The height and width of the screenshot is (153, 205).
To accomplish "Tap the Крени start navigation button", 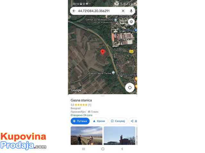I will pos(99,121).
